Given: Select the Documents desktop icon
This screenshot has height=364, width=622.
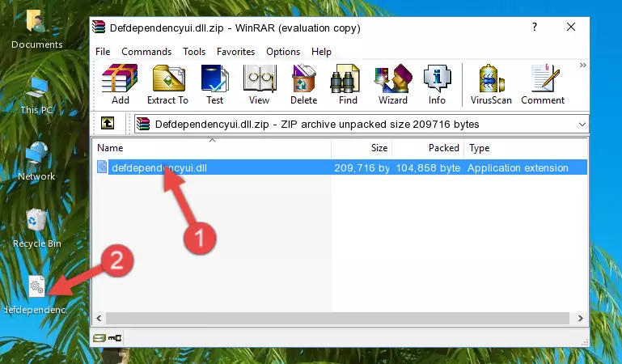Looking at the screenshot, I should pyautogui.click(x=36, y=29).
